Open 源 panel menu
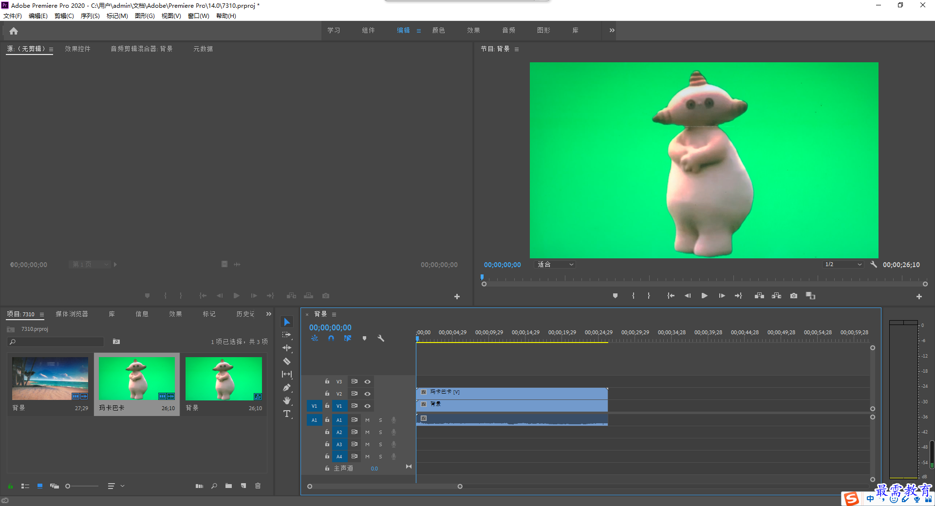935x506 pixels. (51, 49)
